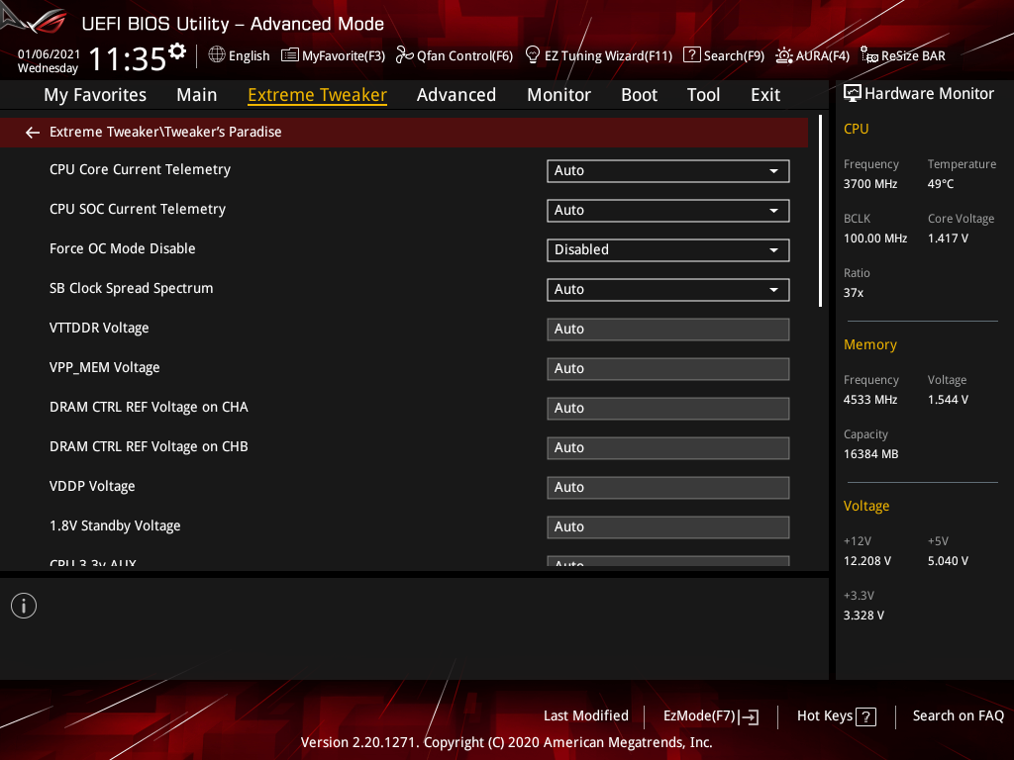This screenshot has height=760, width=1014.
Task: Click the EzMode exit arrow icon
Action: pos(749,716)
